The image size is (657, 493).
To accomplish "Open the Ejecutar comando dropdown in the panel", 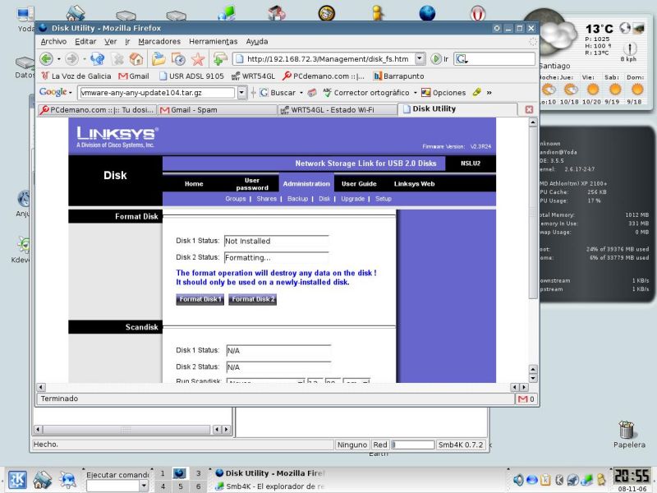I will [143, 486].
